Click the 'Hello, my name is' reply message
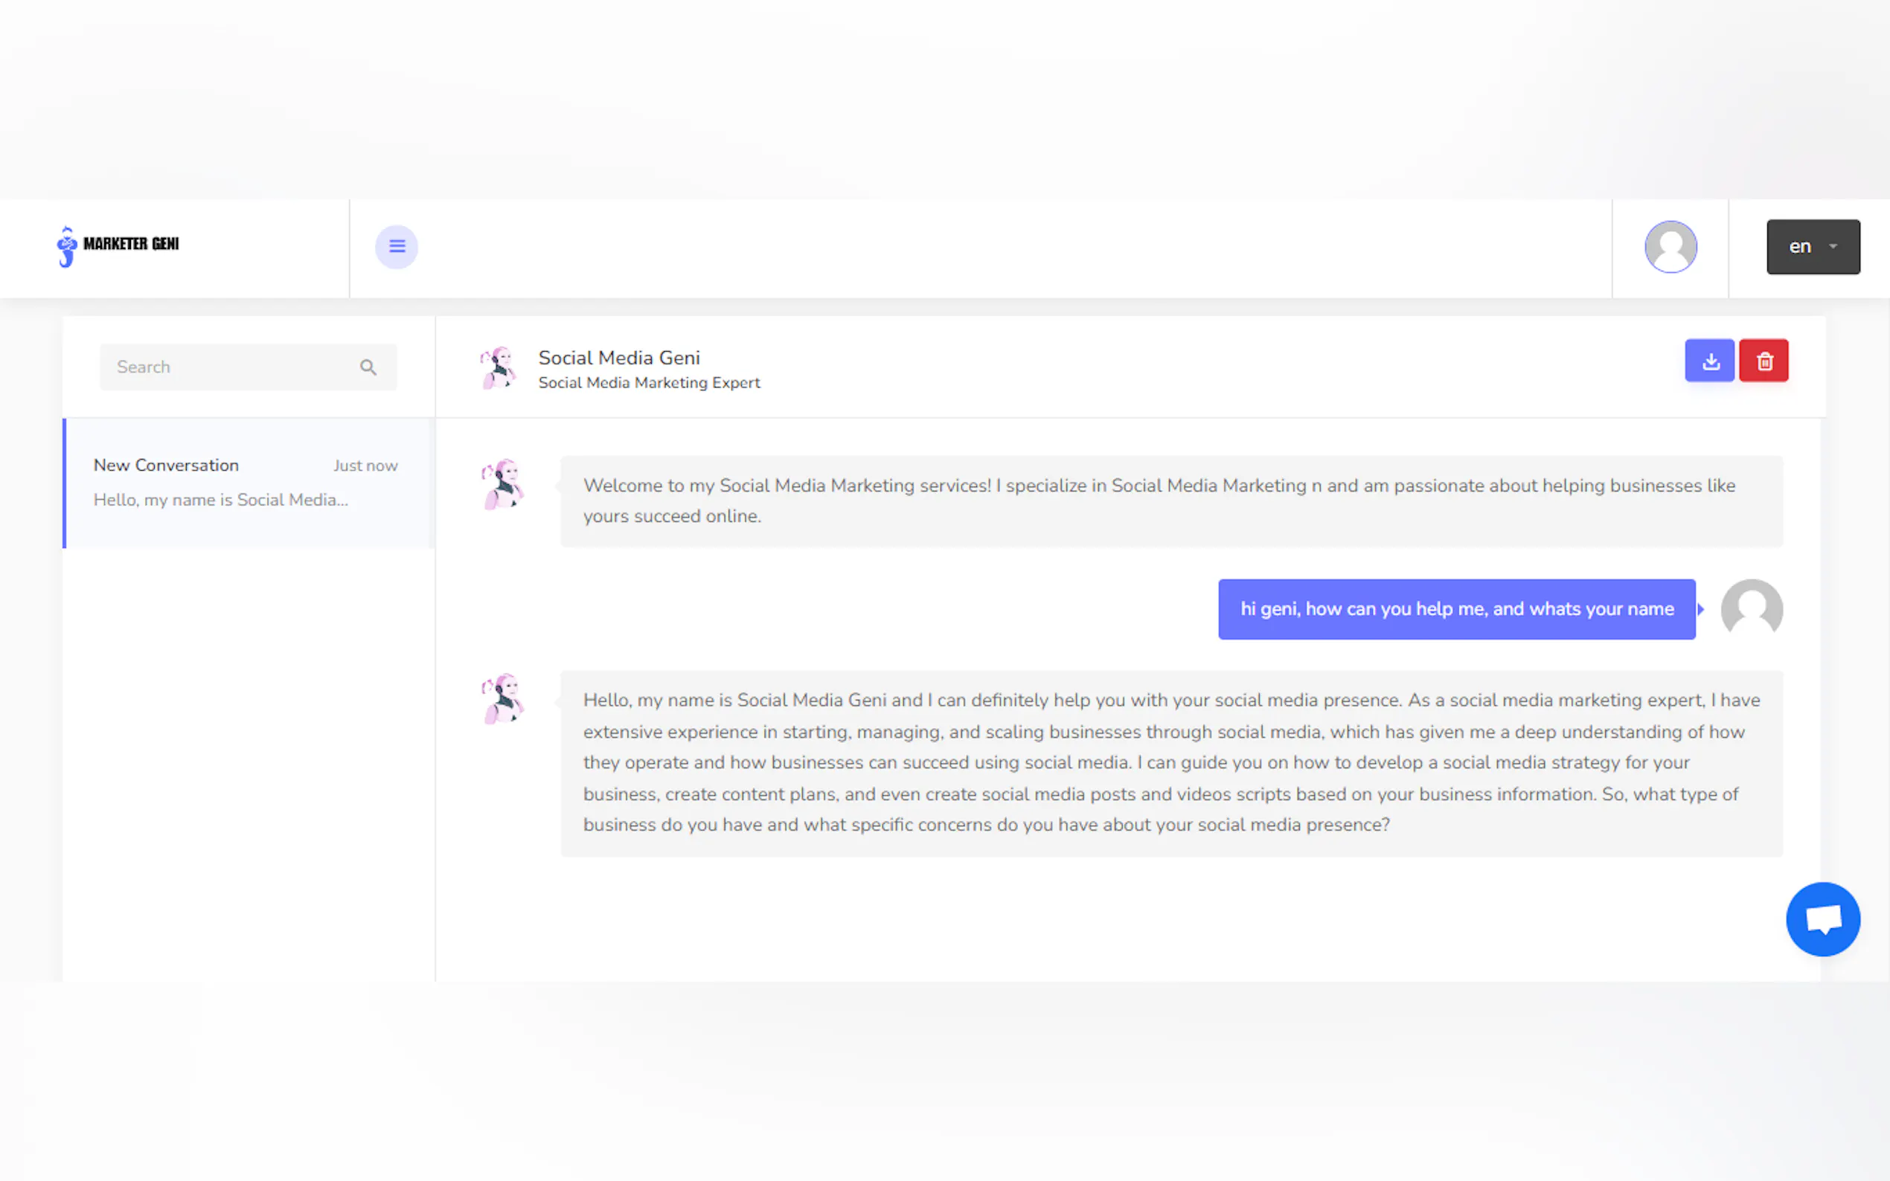The width and height of the screenshot is (1890, 1181). click(x=1170, y=762)
